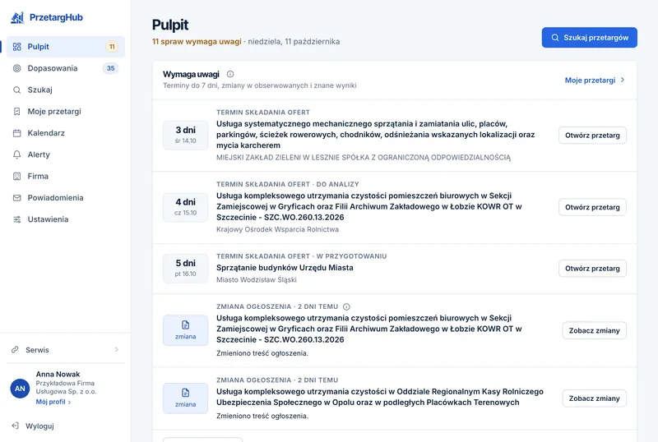Click the Wyloguj link

[x=39, y=426]
